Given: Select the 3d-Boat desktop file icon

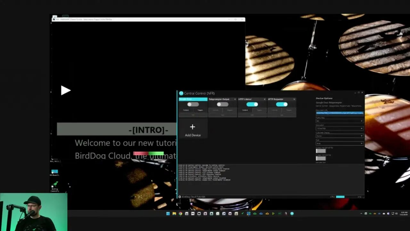Looking at the screenshot, I should (54, 173).
